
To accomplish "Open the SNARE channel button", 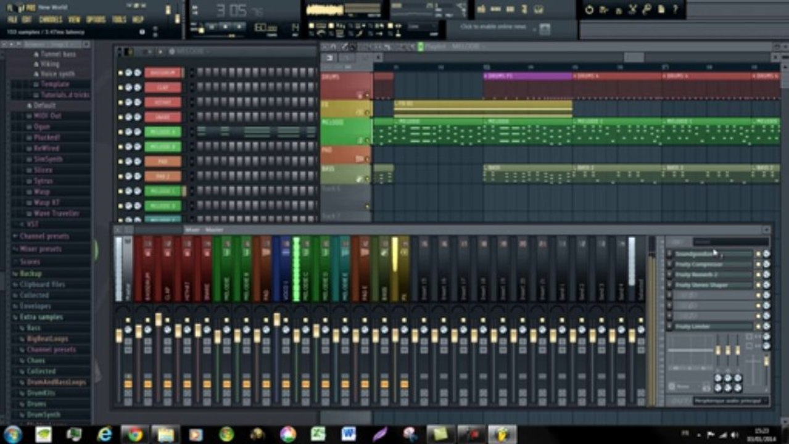I will coord(163,117).
